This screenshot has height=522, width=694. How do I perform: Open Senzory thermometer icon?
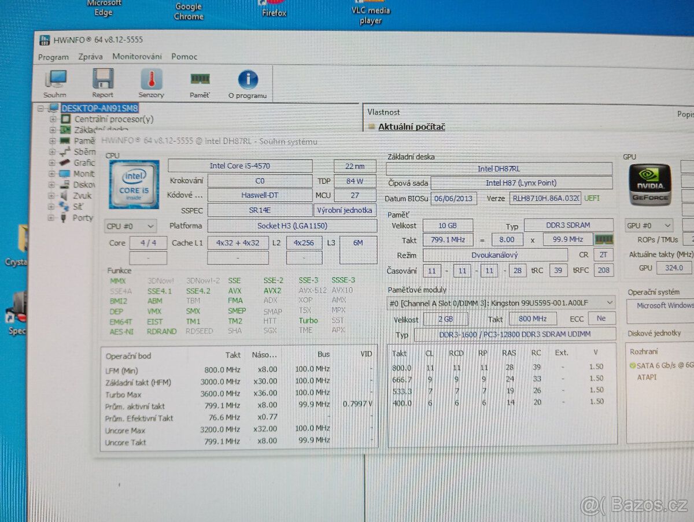151,83
